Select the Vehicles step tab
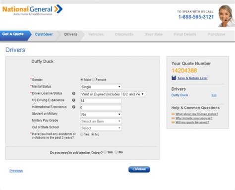Screen dimensions: 235x190 96,34
